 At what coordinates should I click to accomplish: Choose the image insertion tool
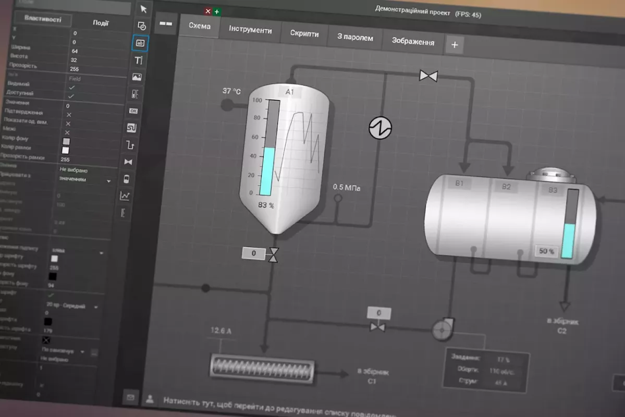(137, 77)
